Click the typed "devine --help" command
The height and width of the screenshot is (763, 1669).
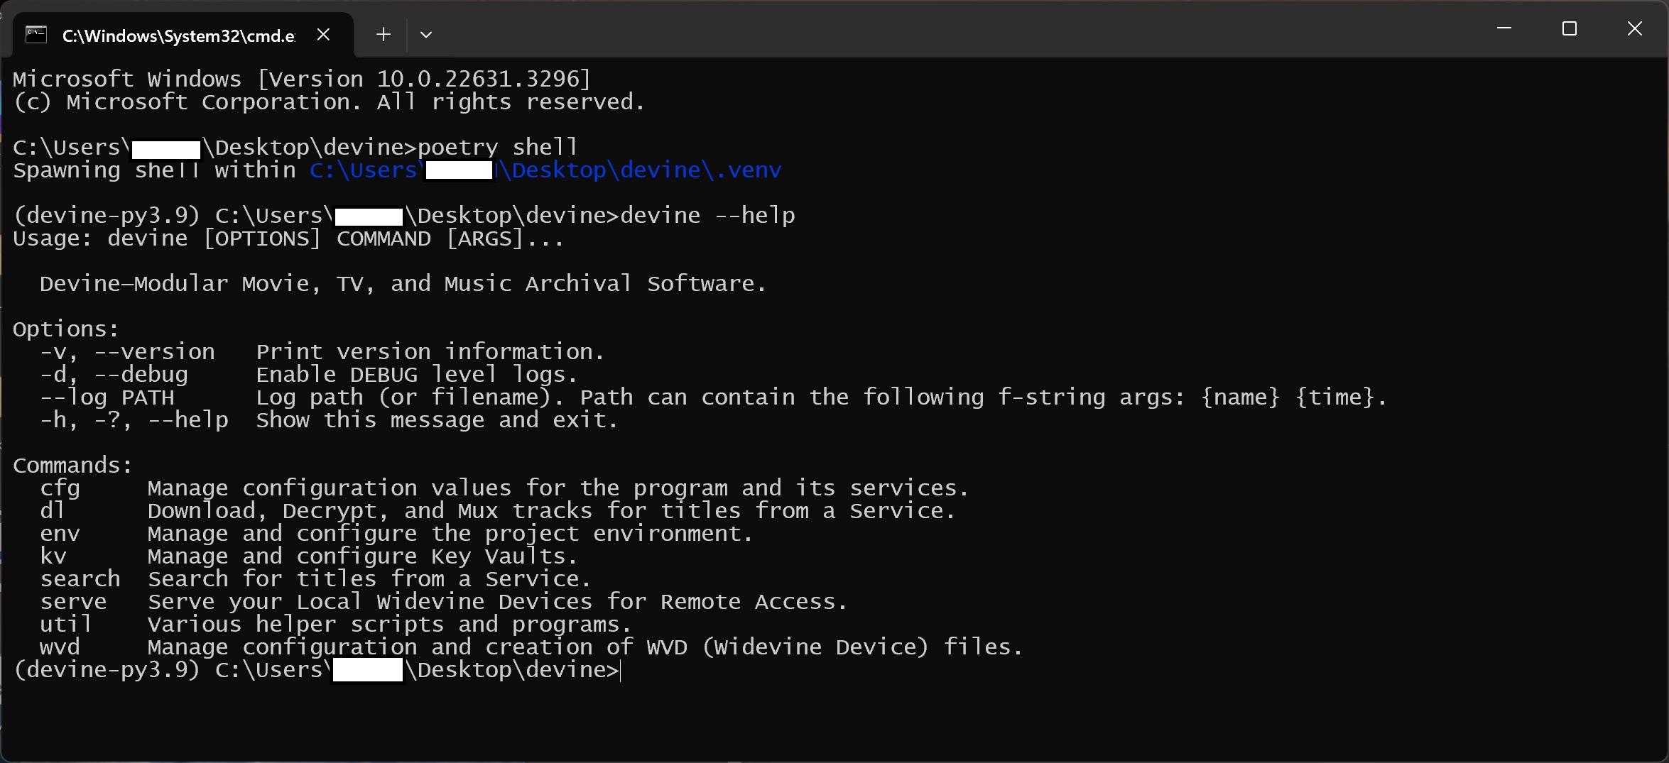707,216
